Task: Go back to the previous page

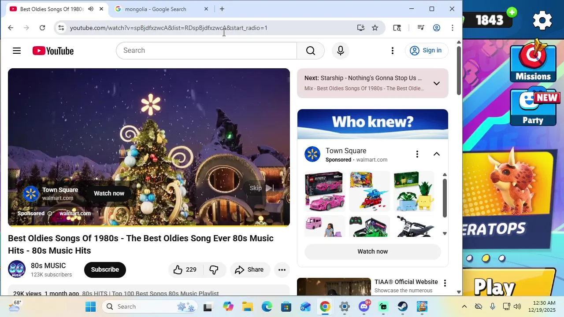Action: [x=11, y=28]
